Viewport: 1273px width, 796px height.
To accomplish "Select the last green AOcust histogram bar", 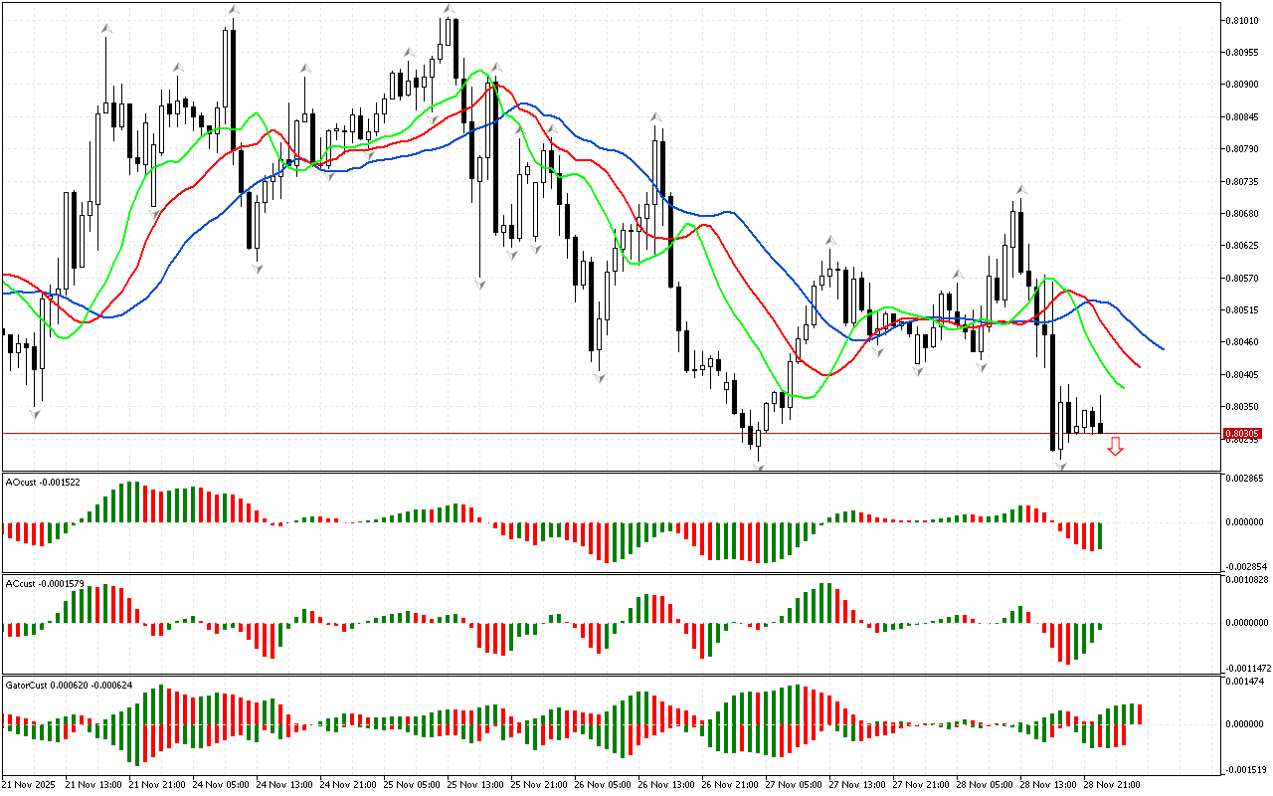I will click(1100, 535).
